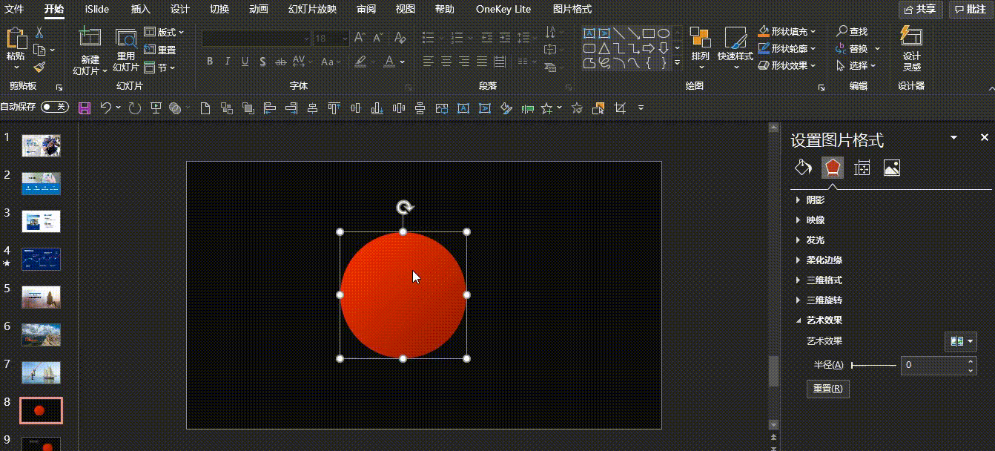Open the artistic effects preset dropdown
995x451 pixels.
click(x=960, y=341)
